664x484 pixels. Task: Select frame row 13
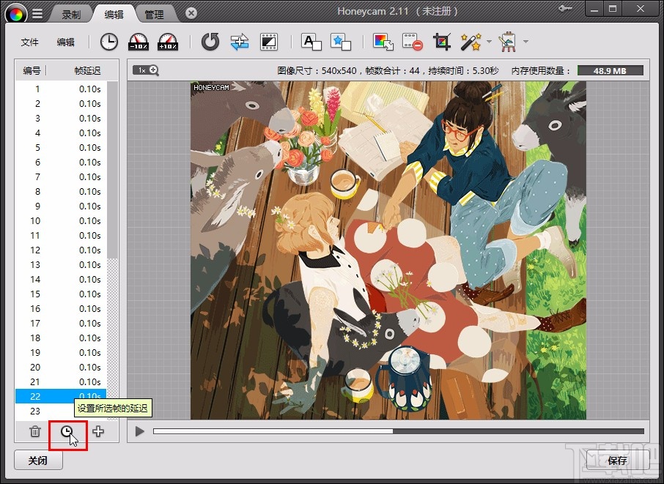tap(61, 264)
